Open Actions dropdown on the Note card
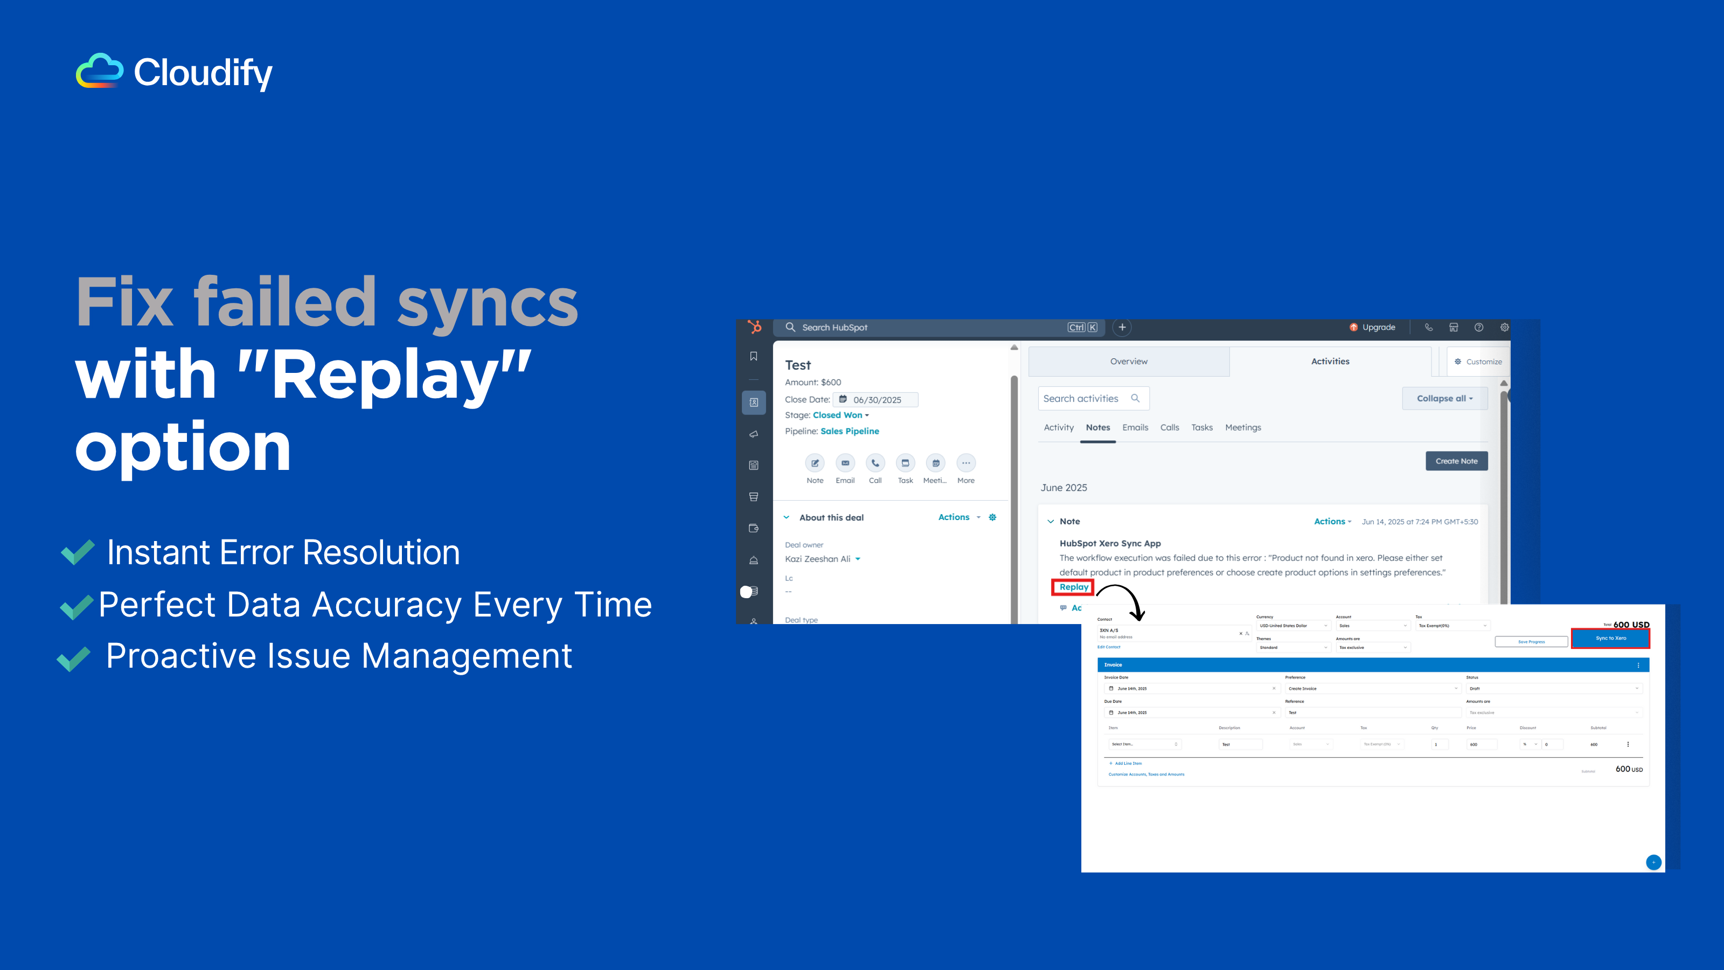 (1332, 522)
